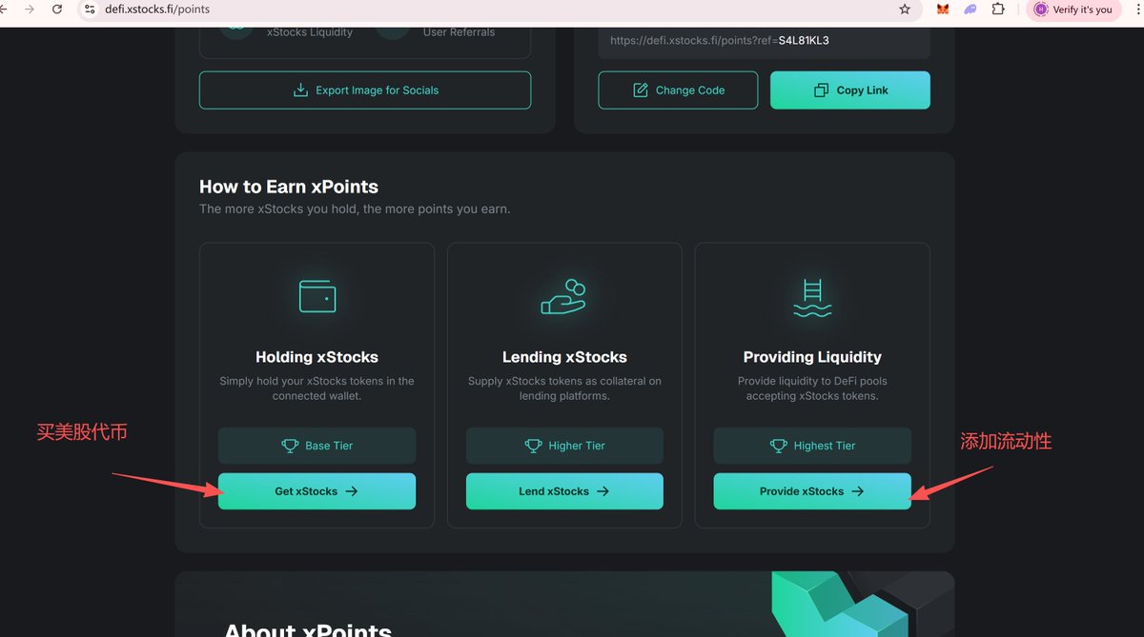Bookmark this page with star icon
Screen dimensions: 1144x637
pos(905,10)
